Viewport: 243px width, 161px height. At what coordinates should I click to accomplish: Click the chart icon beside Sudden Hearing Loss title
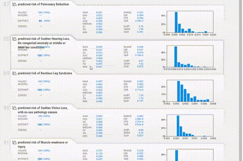(14, 39)
